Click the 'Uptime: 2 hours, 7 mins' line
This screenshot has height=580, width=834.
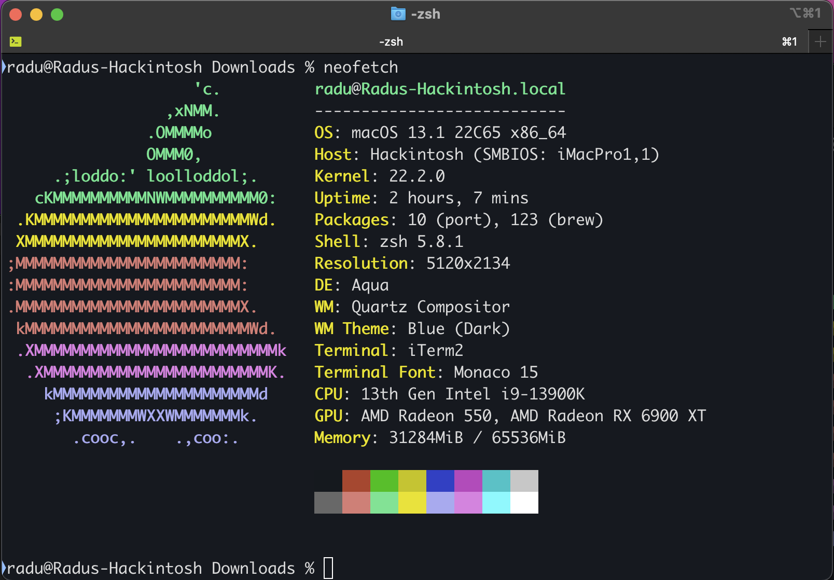tap(421, 198)
